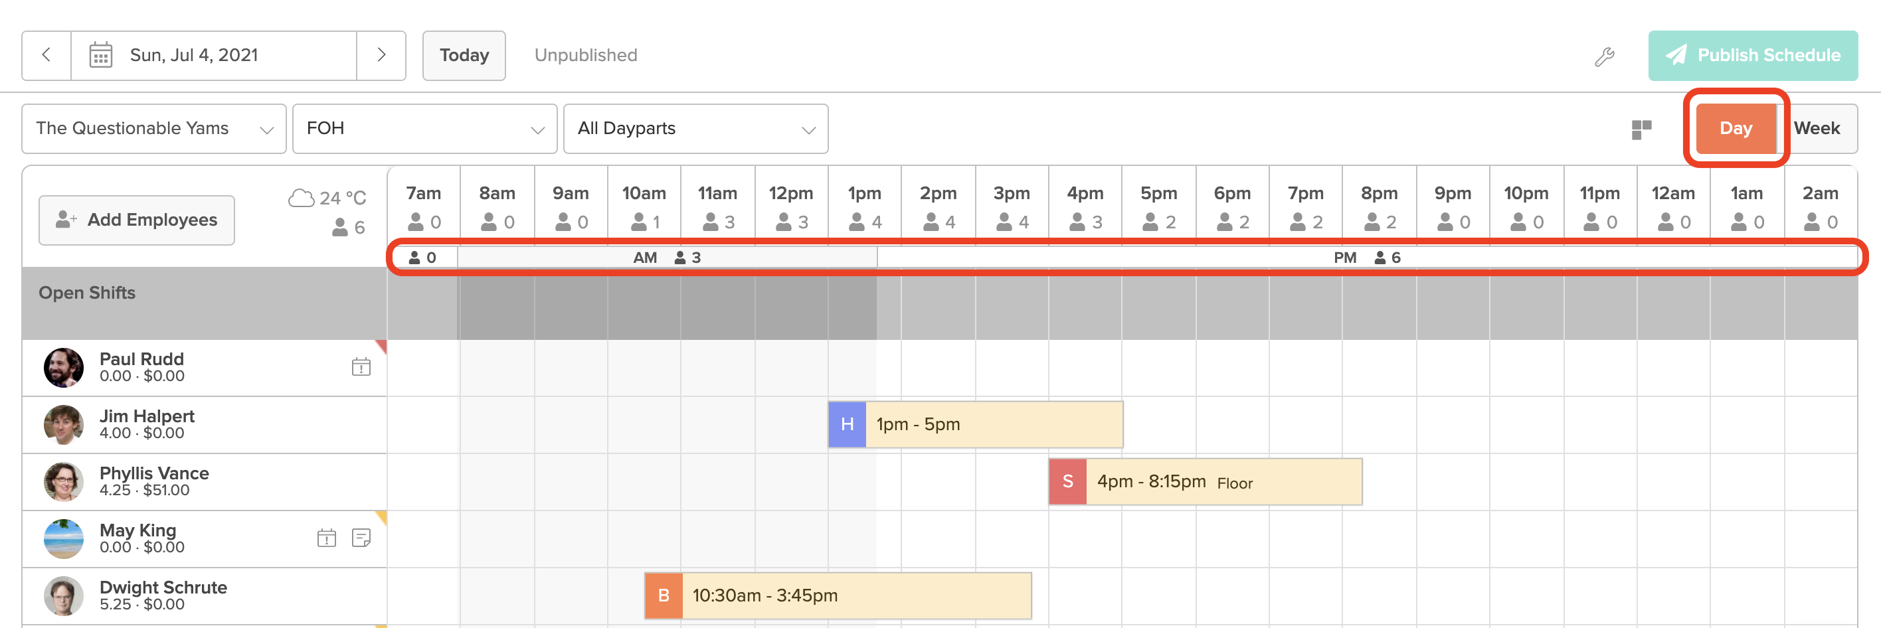Viewport: 1881px width, 628px height.
Task: Click the B role badge on Dwight's shift
Action: point(663,595)
